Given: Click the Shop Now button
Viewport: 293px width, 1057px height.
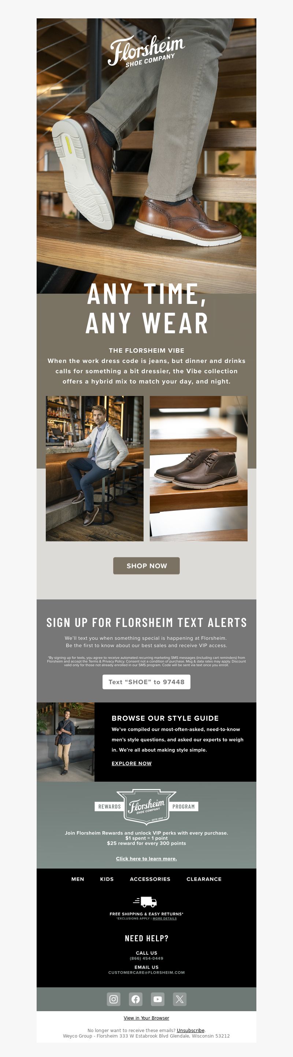Looking at the screenshot, I should click(x=146, y=565).
